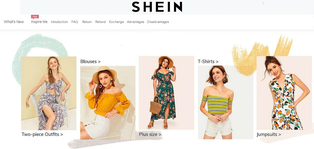Open the Two-piece Outfits category
Image resolution: width=314 pixels, height=149 pixels.
42,134
